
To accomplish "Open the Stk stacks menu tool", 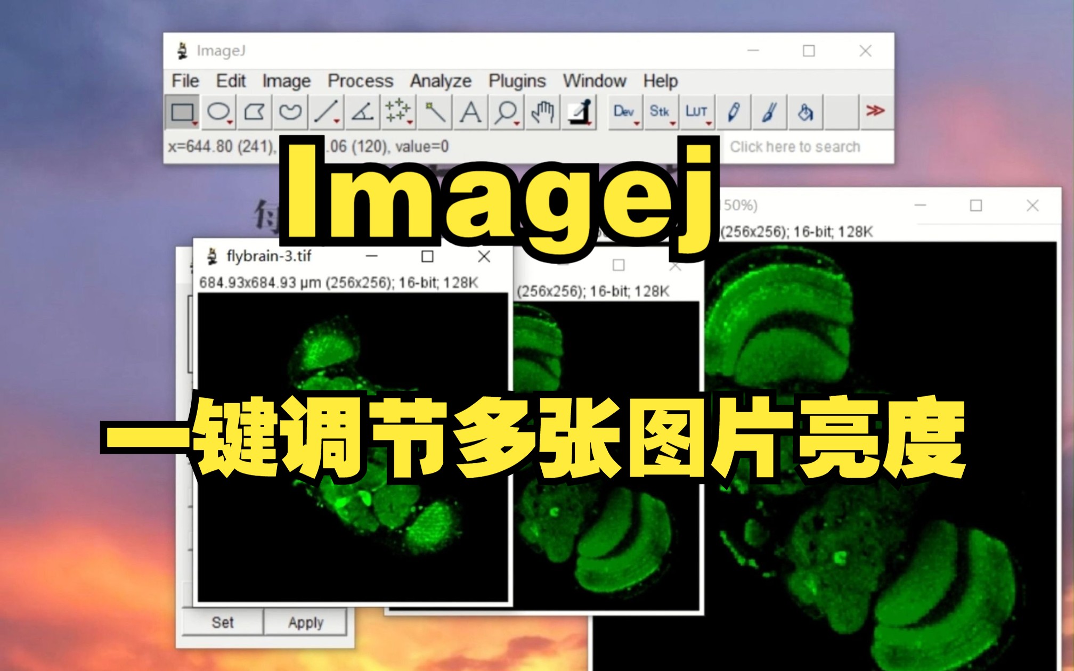I will [661, 112].
